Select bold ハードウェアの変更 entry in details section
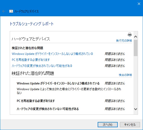This screenshot has height=130, width=143. tap(48, 109)
